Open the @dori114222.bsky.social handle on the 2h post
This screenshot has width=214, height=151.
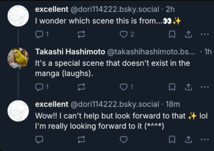coord(115,9)
